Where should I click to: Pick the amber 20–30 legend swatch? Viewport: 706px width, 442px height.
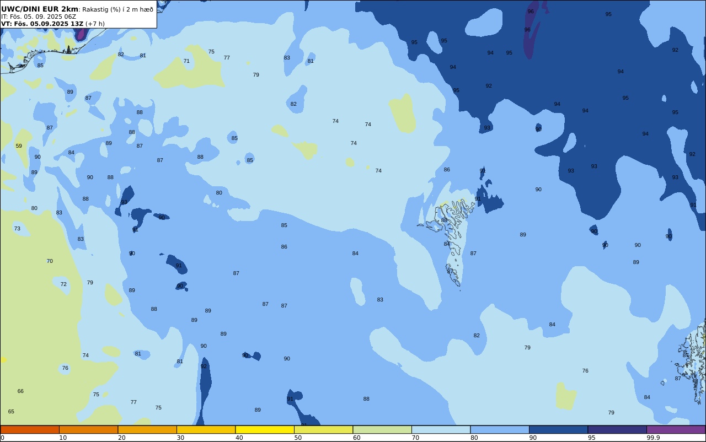click(147, 429)
